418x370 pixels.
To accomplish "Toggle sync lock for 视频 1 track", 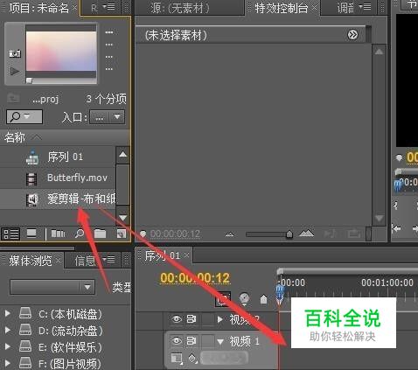I will [192, 340].
